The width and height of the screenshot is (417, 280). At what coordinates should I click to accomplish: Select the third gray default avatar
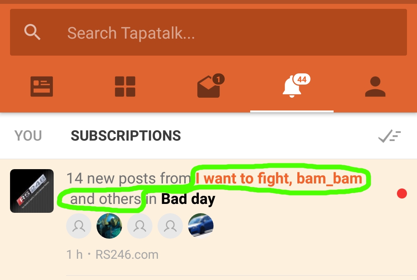pyautogui.click(x=140, y=226)
